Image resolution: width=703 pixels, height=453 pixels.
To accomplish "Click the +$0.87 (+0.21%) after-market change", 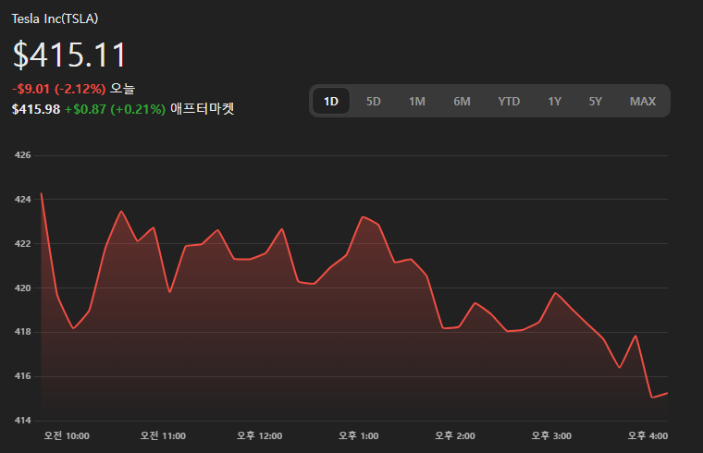I will (115, 109).
